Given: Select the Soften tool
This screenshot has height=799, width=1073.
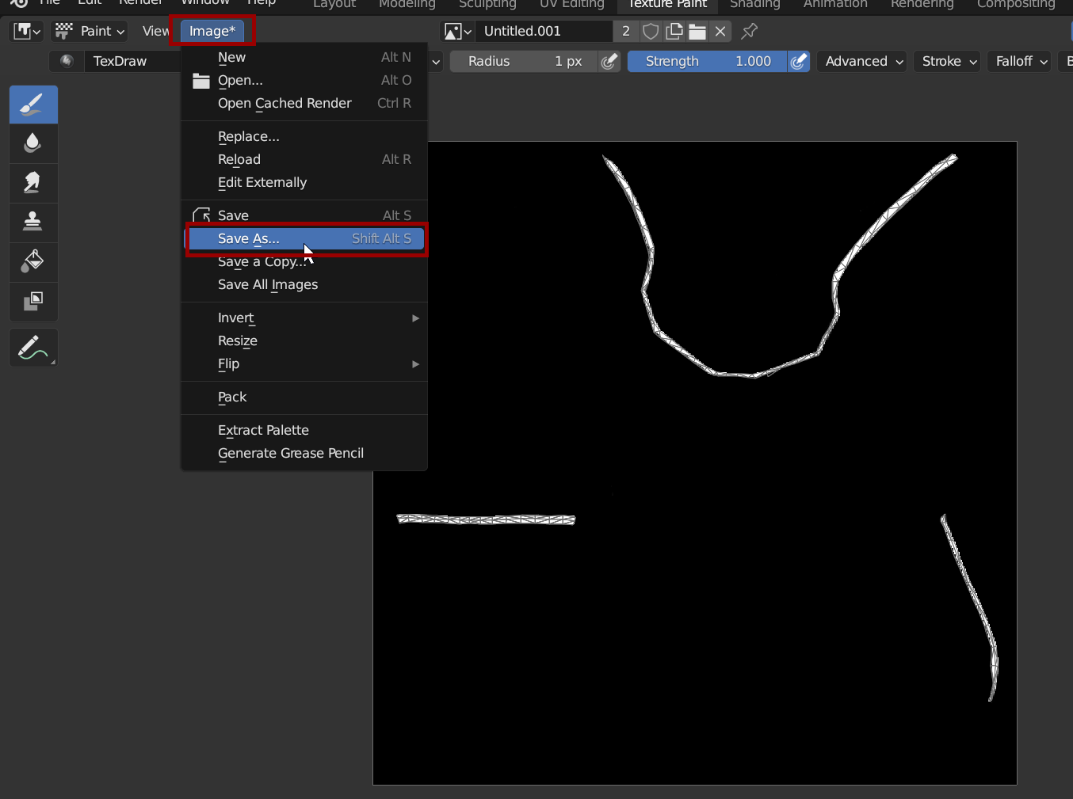Looking at the screenshot, I should click(x=33, y=143).
